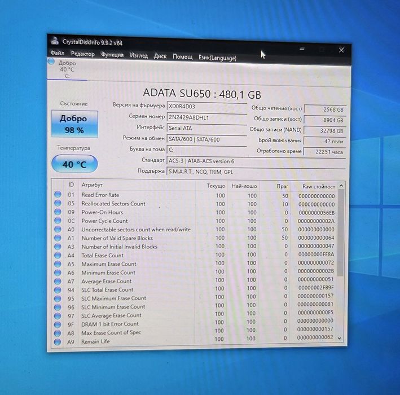This screenshot has height=395, width=400.
Task: Click the status icon for SLC Total Erase Count
Action: (x=58, y=290)
